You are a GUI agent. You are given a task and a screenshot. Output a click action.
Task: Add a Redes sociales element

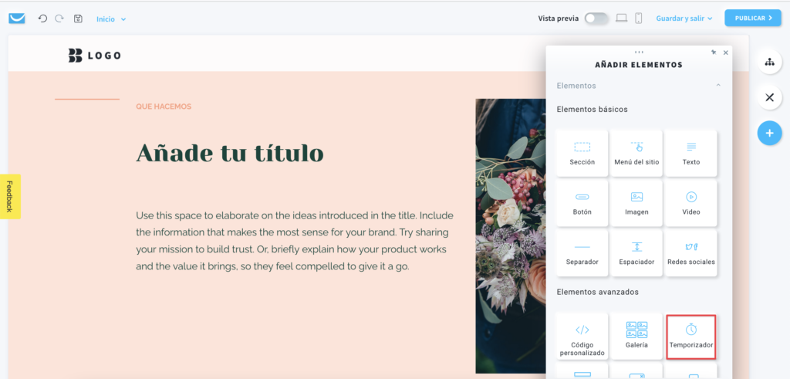pyautogui.click(x=690, y=253)
